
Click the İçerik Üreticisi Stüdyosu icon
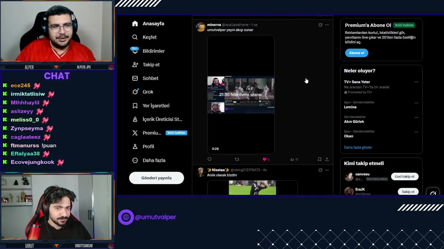[135, 119]
